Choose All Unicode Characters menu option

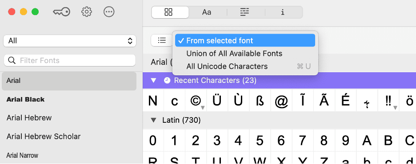click(x=245, y=66)
